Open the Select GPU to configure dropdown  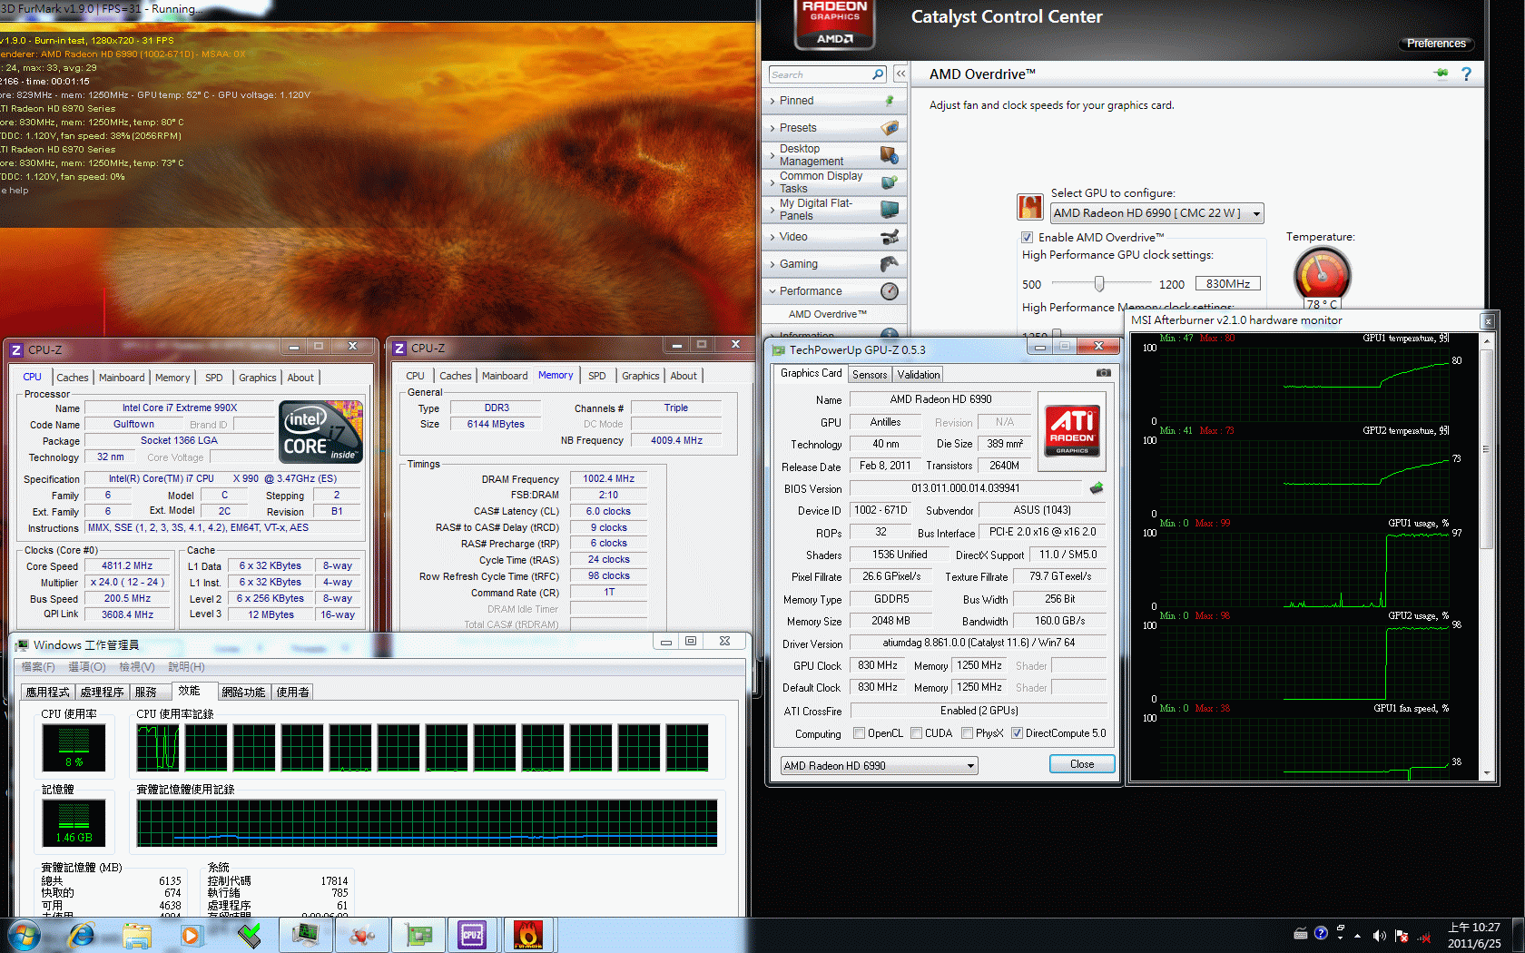(x=1157, y=213)
